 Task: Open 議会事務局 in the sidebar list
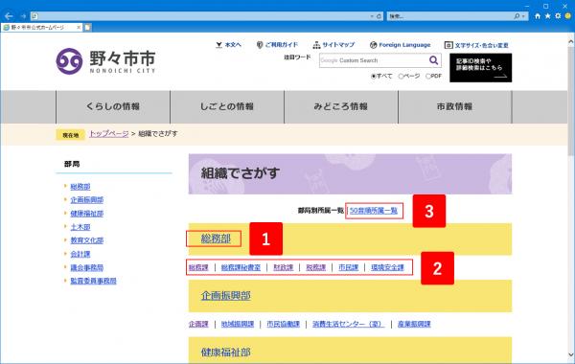pyautogui.click(x=87, y=267)
